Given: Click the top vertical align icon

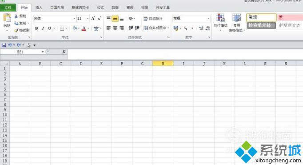Looking at the screenshot, I should tap(108, 18).
